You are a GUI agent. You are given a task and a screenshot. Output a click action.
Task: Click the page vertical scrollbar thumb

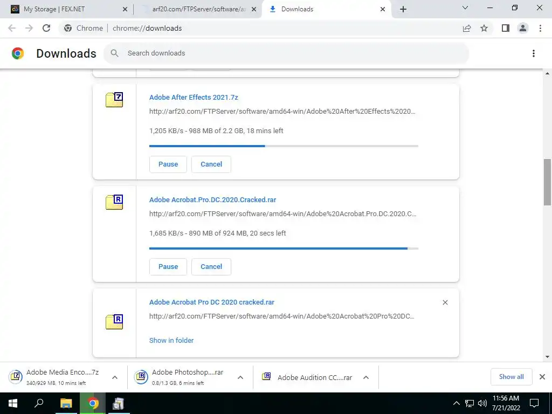(547, 182)
